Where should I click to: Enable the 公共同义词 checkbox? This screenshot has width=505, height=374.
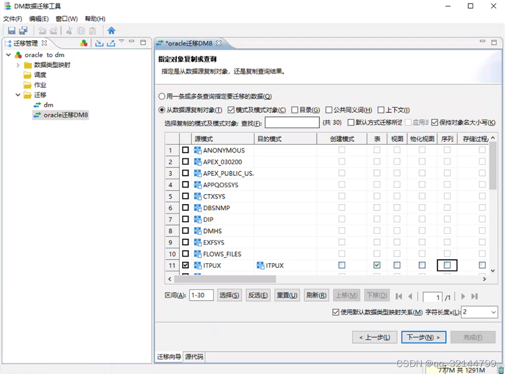point(328,110)
